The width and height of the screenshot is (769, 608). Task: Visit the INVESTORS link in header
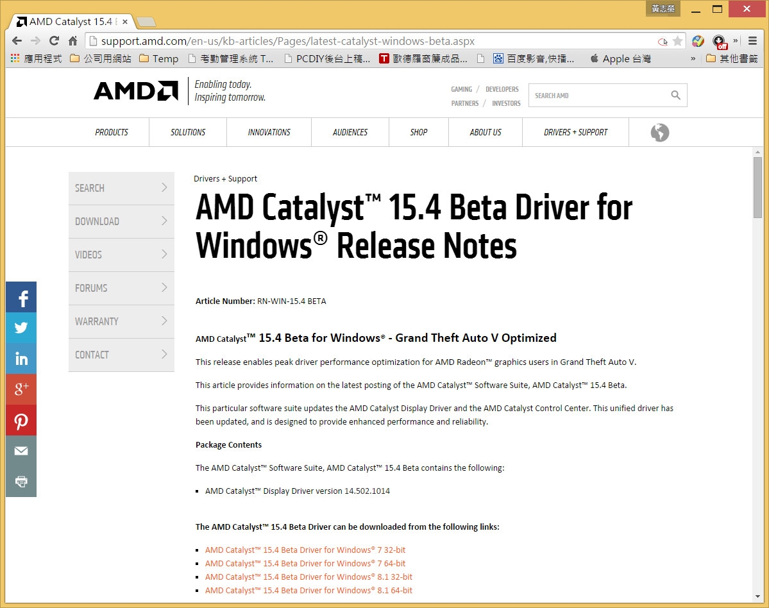pyautogui.click(x=506, y=103)
